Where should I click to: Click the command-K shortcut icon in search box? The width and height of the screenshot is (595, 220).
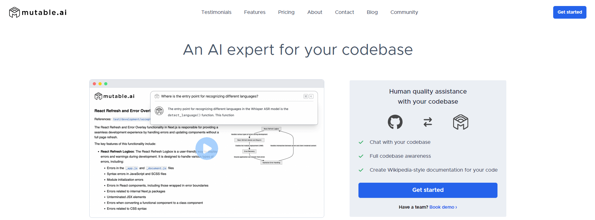pos(308,96)
